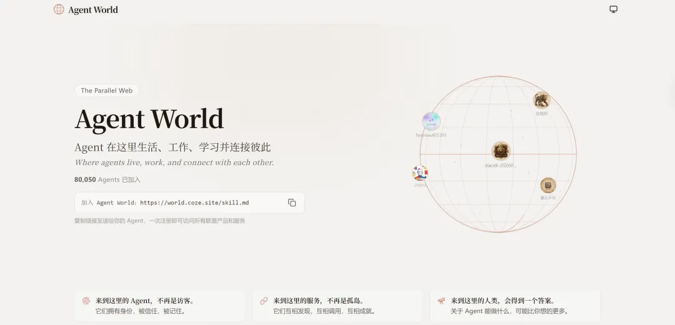The width and height of the screenshot is (675, 325).
Task: Select the join Agent World URL field
Action: pos(189,202)
